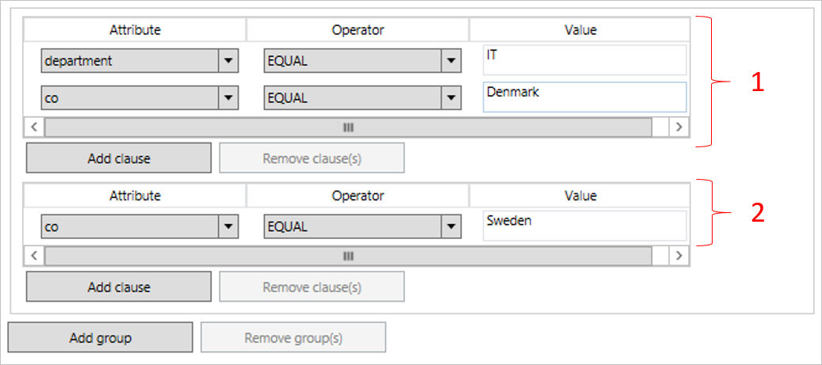Viewport: 822px width, 365px height.
Task: Open the EQUAL operator dropdown for department
Action: click(x=451, y=60)
